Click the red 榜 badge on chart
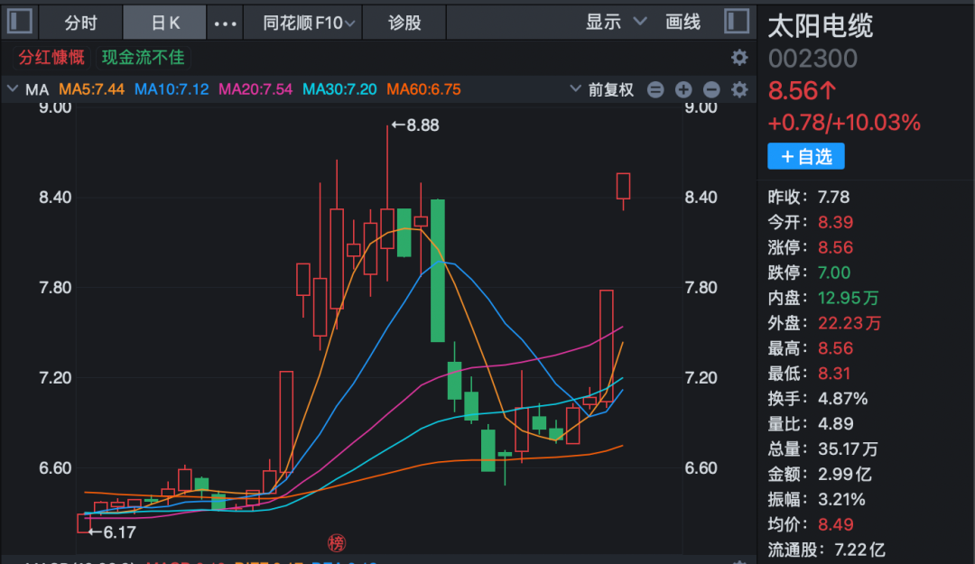The image size is (975, 564). click(337, 542)
